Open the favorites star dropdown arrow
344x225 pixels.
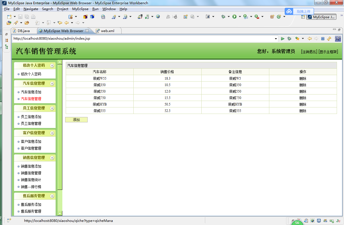303,39
